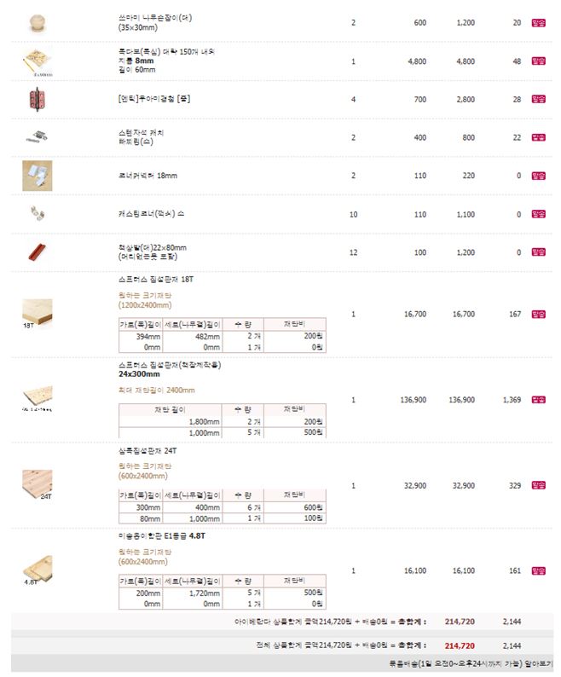
Task: Click the bundled shipping info link at bottom
Action: click(471, 663)
